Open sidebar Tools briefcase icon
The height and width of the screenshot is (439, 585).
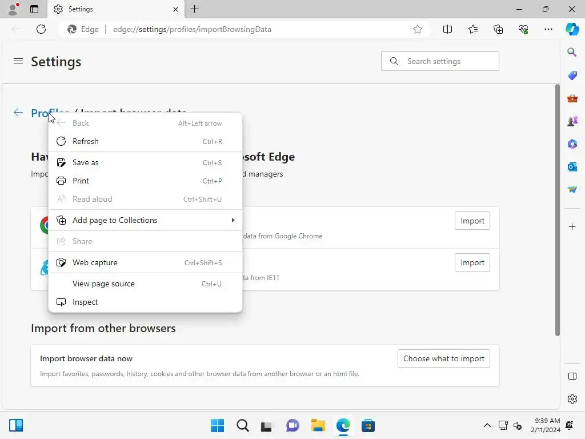[572, 98]
